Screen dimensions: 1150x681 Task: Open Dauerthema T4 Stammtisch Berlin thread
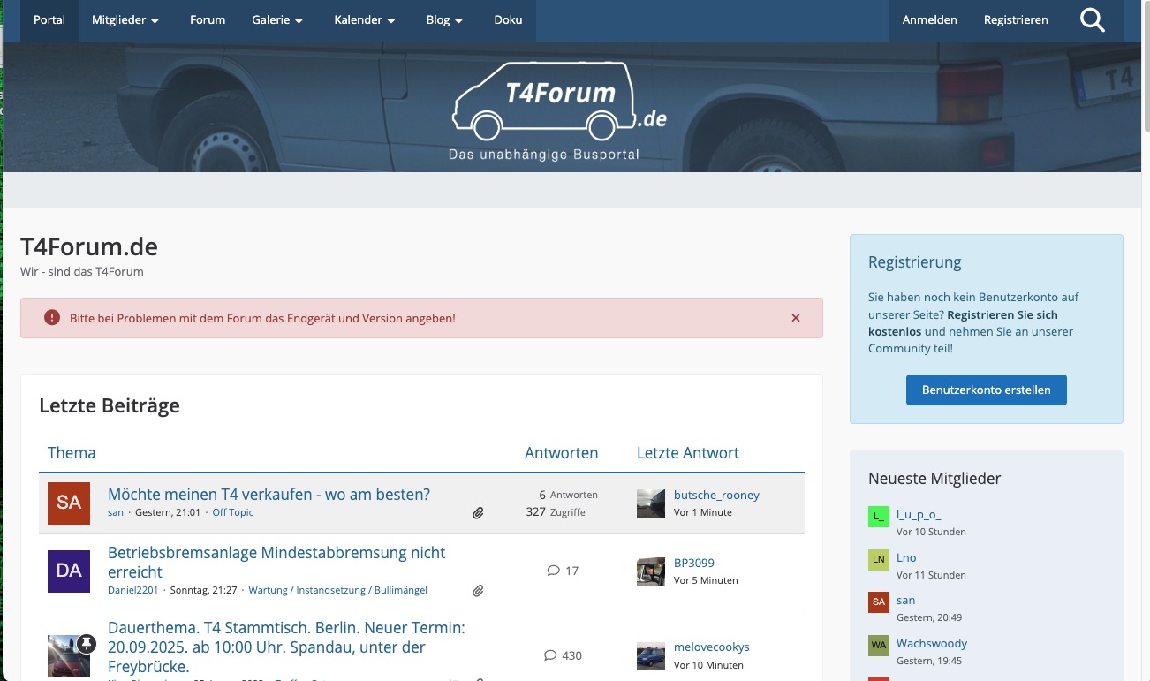286,647
